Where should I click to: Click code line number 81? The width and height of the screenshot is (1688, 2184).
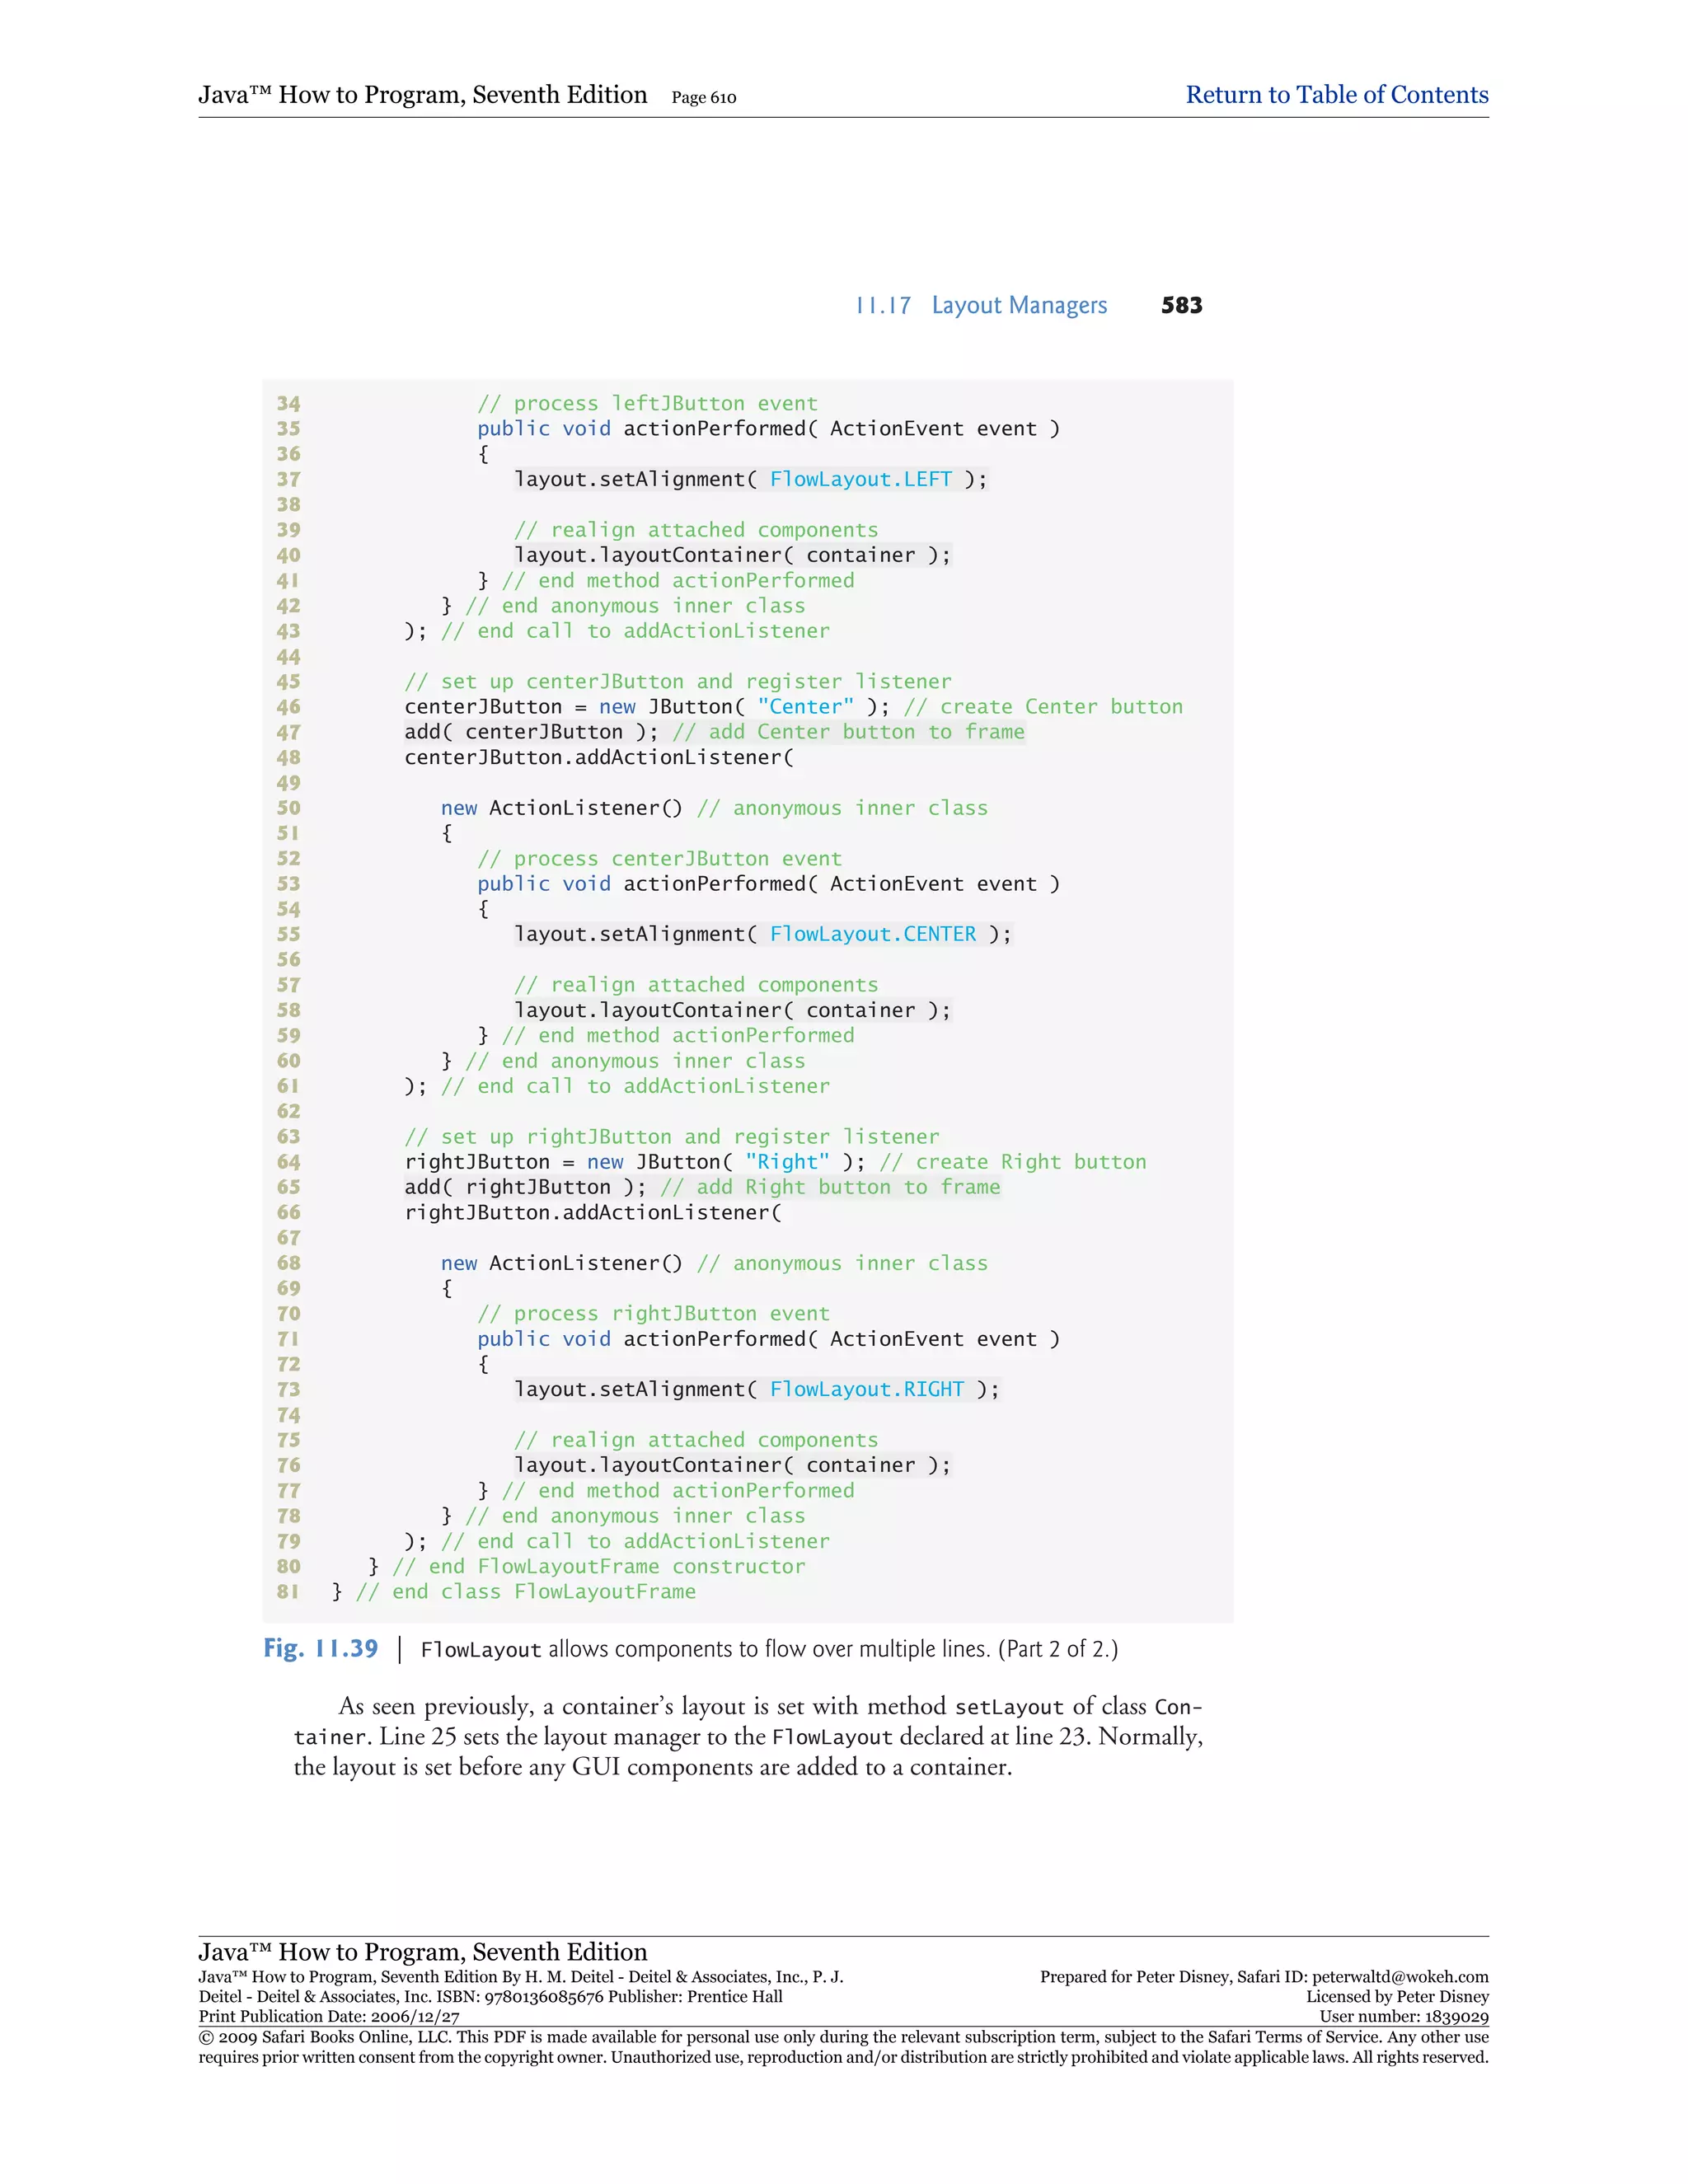pos(288,1591)
